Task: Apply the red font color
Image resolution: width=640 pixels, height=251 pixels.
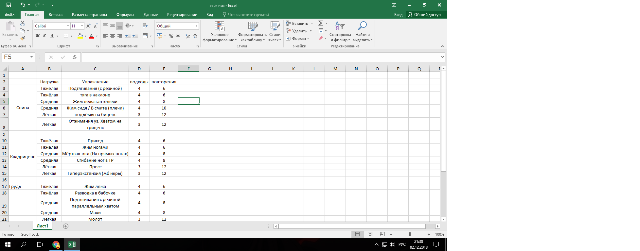Action: pyautogui.click(x=91, y=36)
